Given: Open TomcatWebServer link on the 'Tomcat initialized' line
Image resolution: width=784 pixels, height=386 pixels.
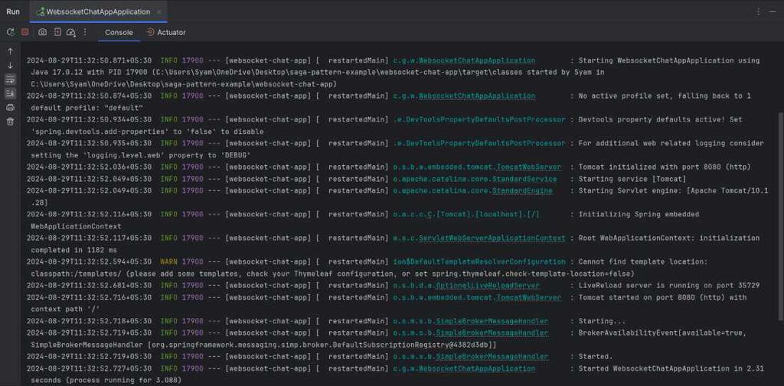Looking at the screenshot, I should (x=528, y=167).
